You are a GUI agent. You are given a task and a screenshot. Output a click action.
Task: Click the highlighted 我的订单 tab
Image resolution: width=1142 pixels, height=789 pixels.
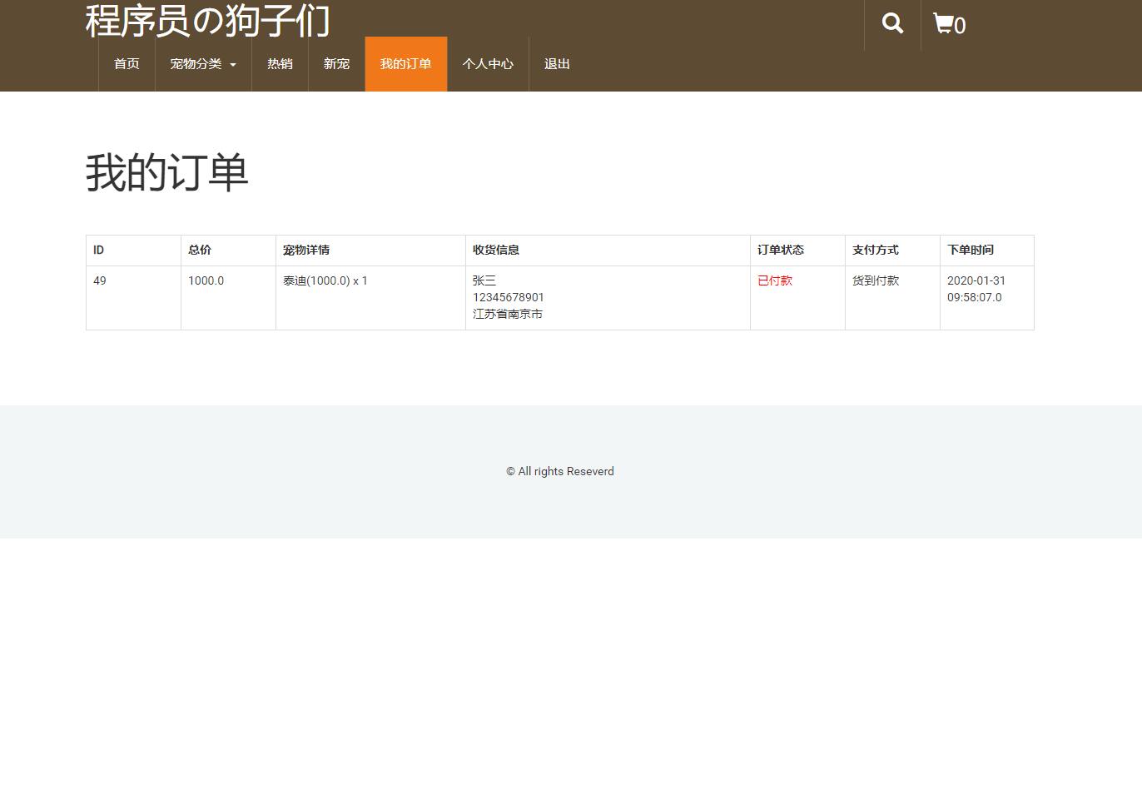tap(405, 63)
